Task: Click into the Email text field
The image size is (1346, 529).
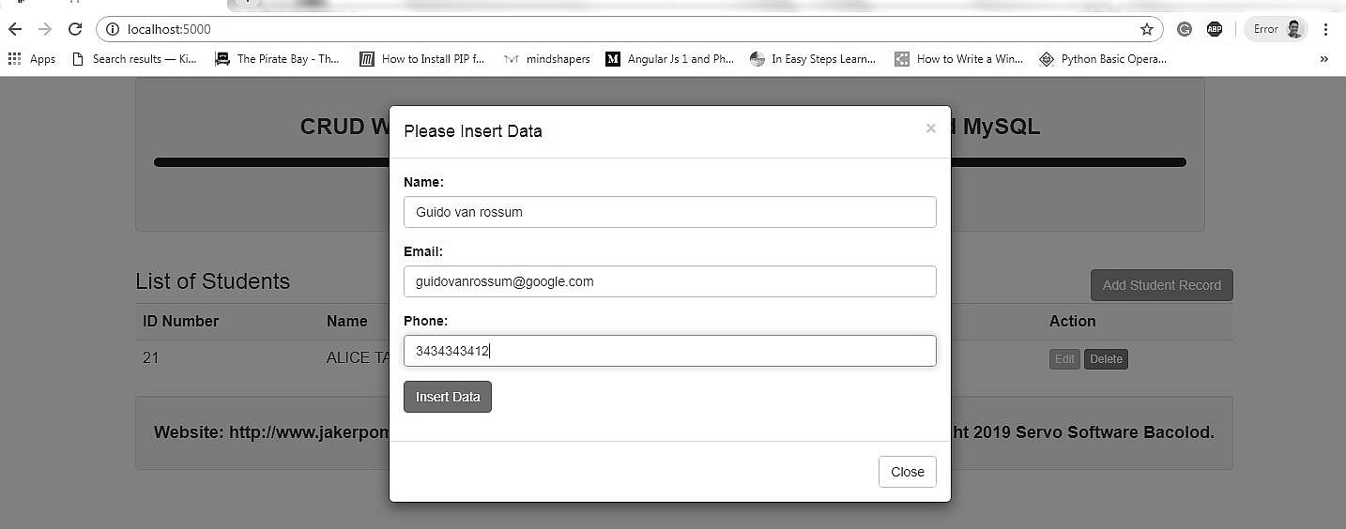Action: (x=669, y=281)
